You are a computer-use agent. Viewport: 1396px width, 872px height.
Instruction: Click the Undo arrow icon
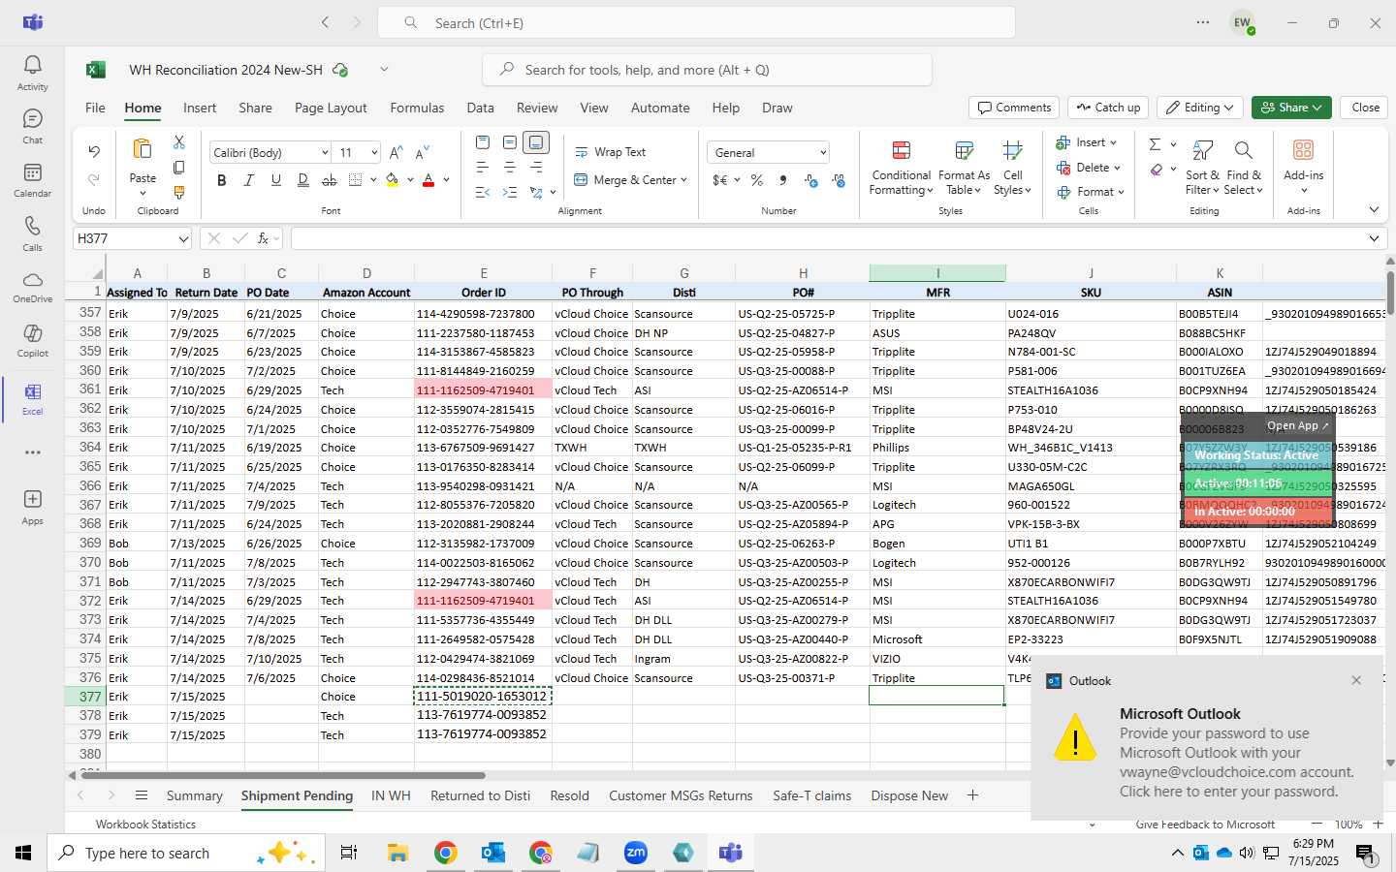[x=94, y=151]
